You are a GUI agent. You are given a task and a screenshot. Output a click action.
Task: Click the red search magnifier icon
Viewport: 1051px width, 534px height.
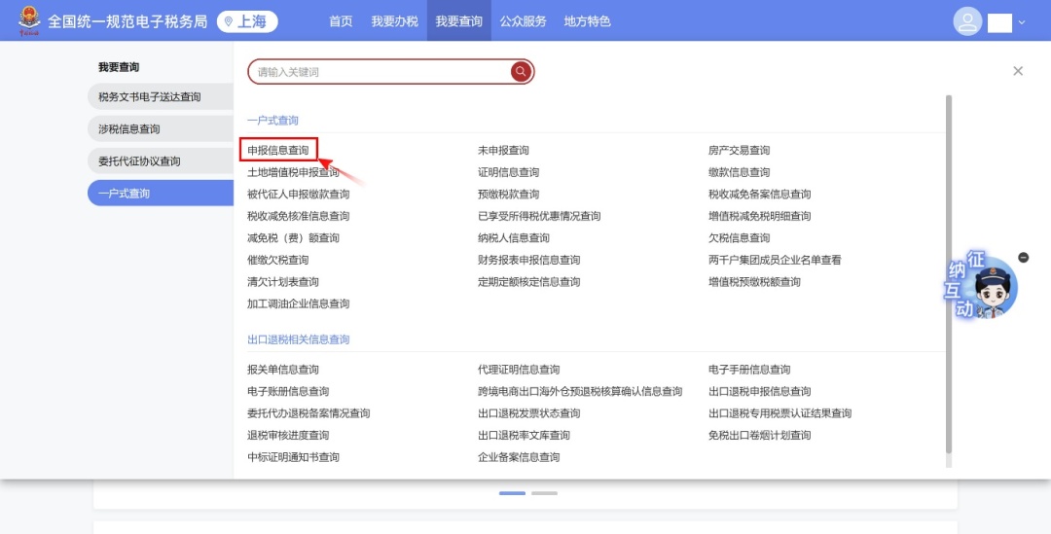(521, 72)
